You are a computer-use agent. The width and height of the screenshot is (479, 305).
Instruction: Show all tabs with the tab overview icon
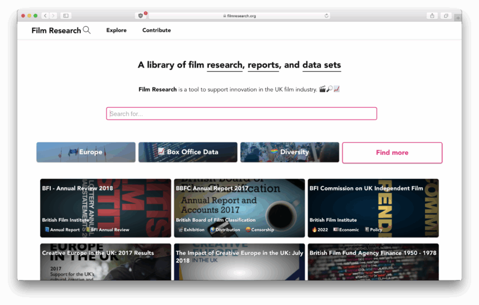tap(446, 16)
